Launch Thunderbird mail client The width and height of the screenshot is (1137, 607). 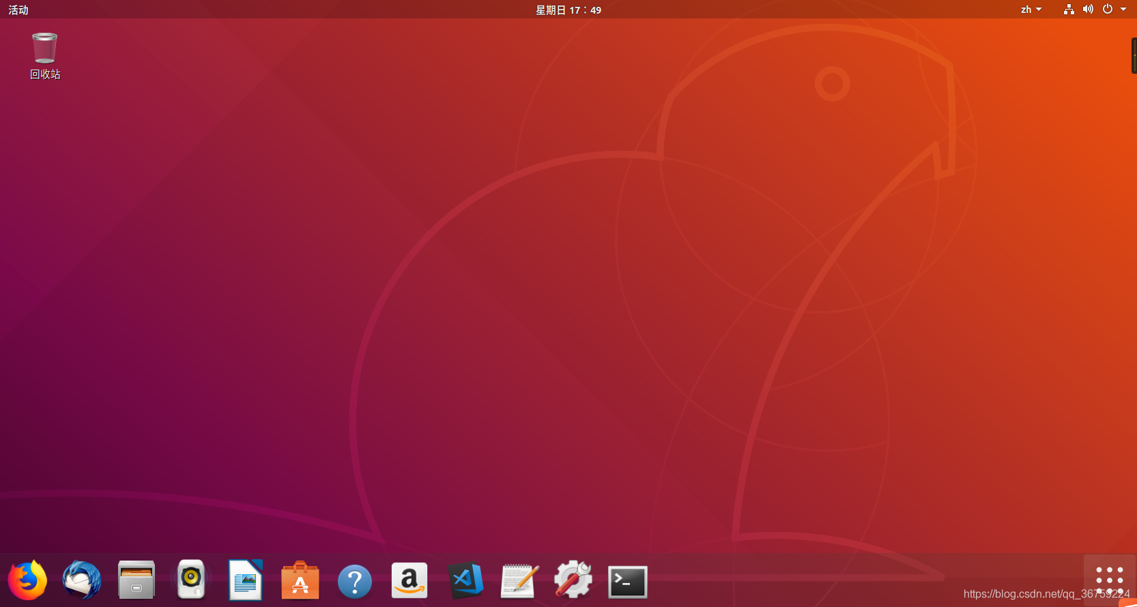click(x=82, y=580)
